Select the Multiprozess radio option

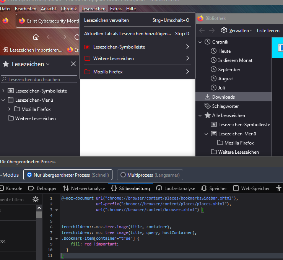[123, 175]
